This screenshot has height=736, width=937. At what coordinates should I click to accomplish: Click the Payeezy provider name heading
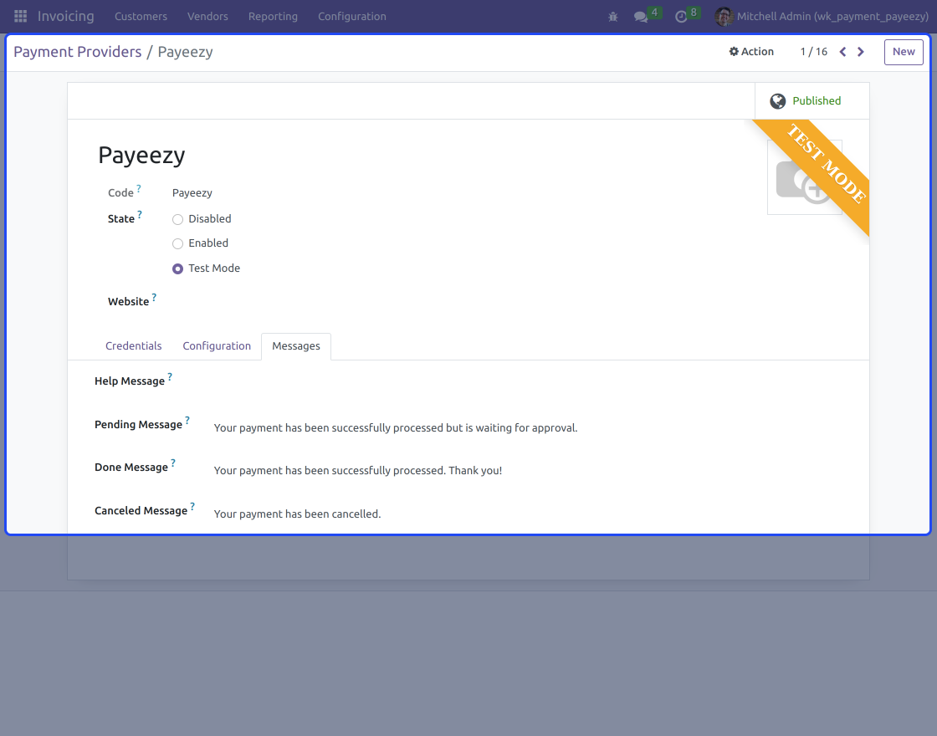(141, 156)
